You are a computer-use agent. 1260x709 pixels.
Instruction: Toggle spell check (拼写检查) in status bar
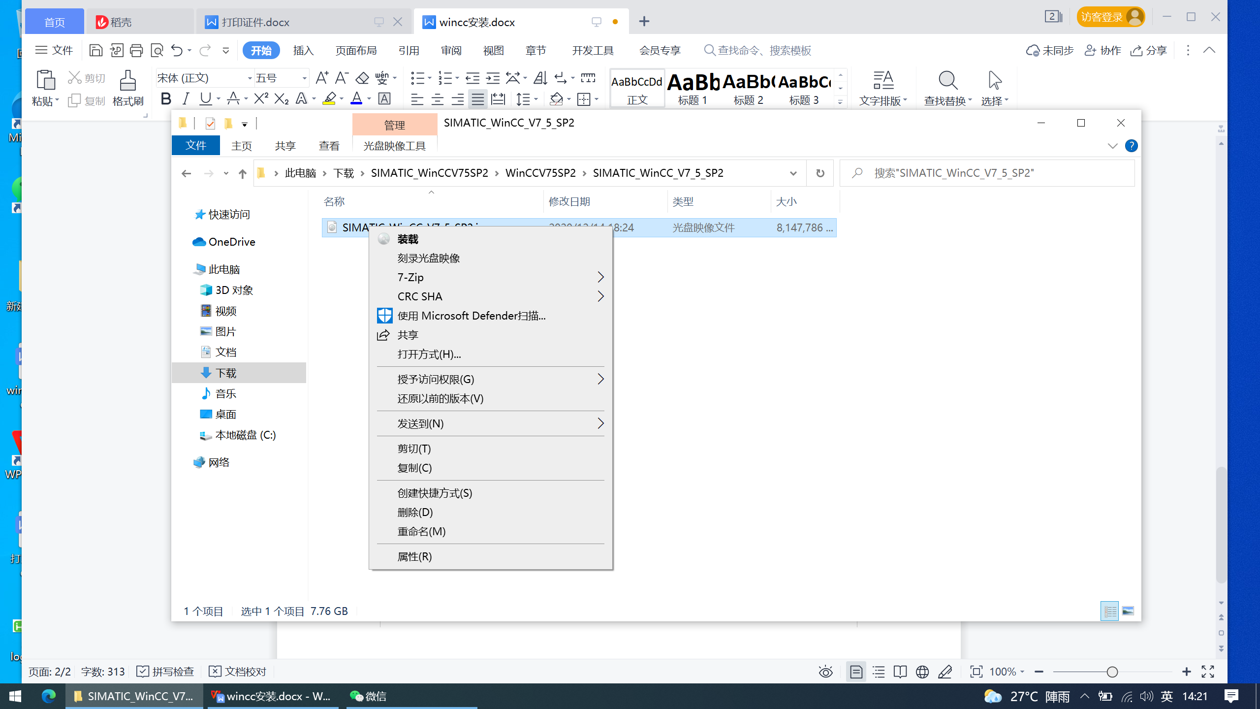click(x=165, y=672)
